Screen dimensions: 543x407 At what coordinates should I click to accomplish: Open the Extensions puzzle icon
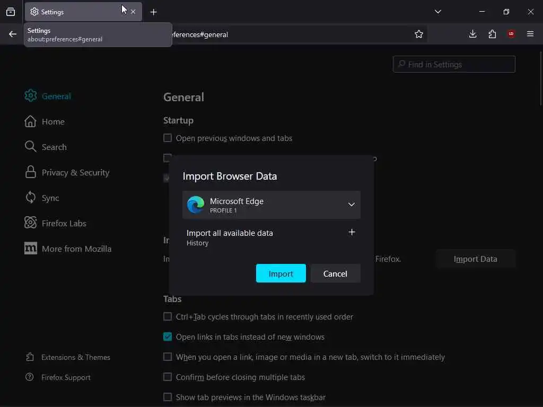tap(492, 34)
